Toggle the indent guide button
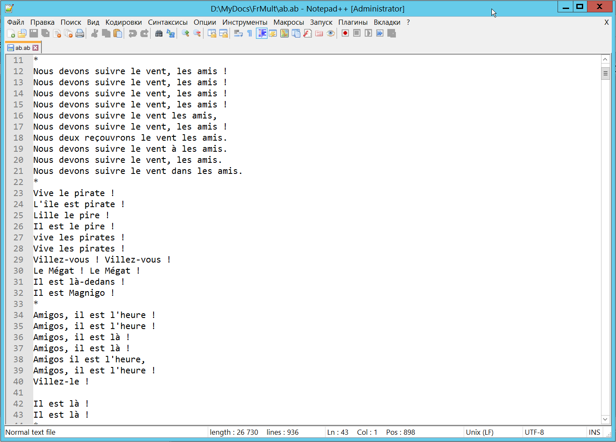 click(262, 34)
